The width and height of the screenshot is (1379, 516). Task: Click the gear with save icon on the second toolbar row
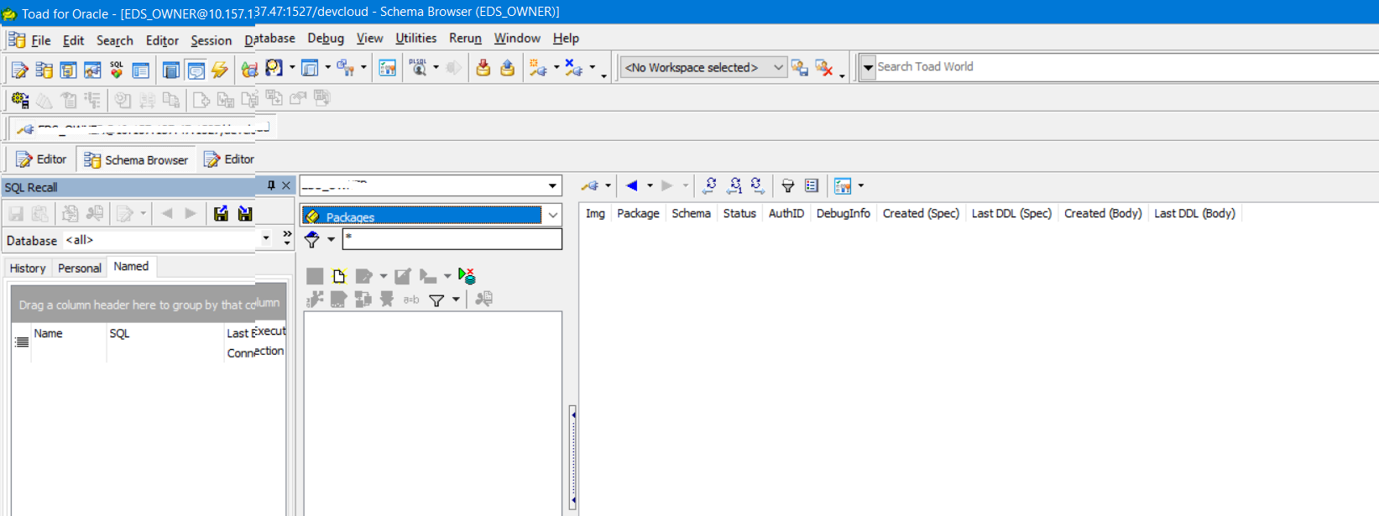(x=20, y=101)
